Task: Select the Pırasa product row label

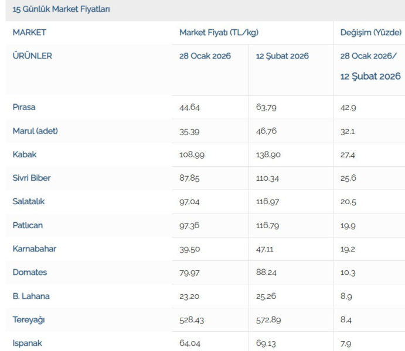Action: coord(24,107)
